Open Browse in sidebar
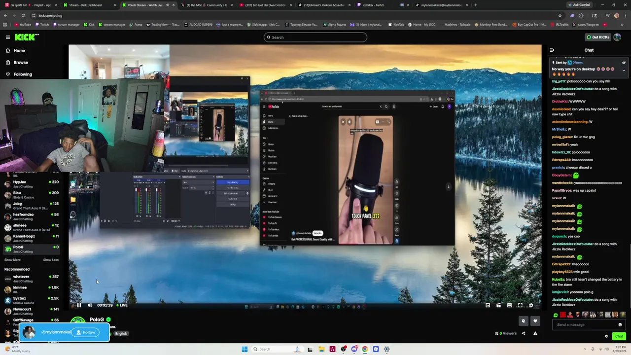This screenshot has width=631, height=355. coord(21,63)
